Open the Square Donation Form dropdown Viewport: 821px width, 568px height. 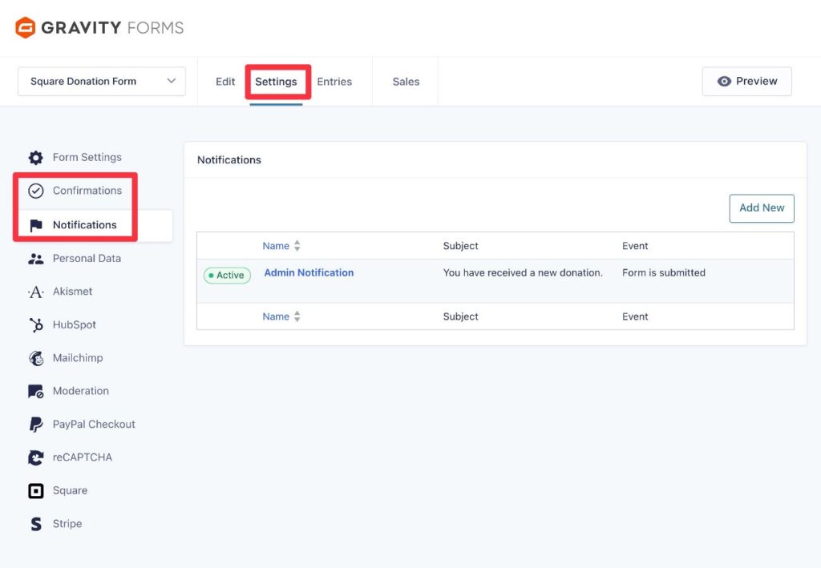[102, 81]
